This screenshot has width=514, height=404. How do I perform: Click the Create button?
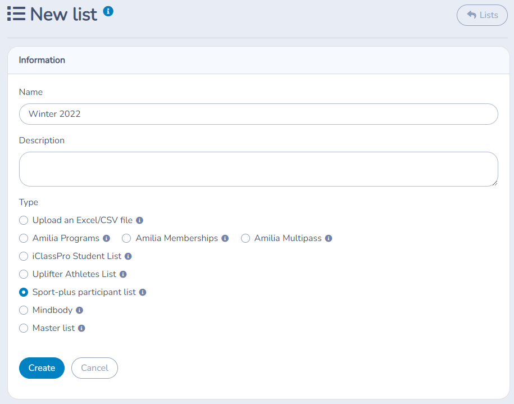click(x=42, y=368)
